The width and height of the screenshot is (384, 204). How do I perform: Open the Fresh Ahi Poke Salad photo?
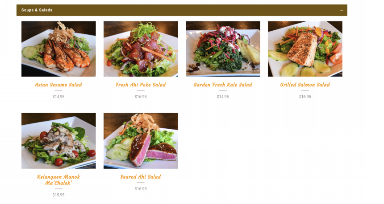click(141, 49)
